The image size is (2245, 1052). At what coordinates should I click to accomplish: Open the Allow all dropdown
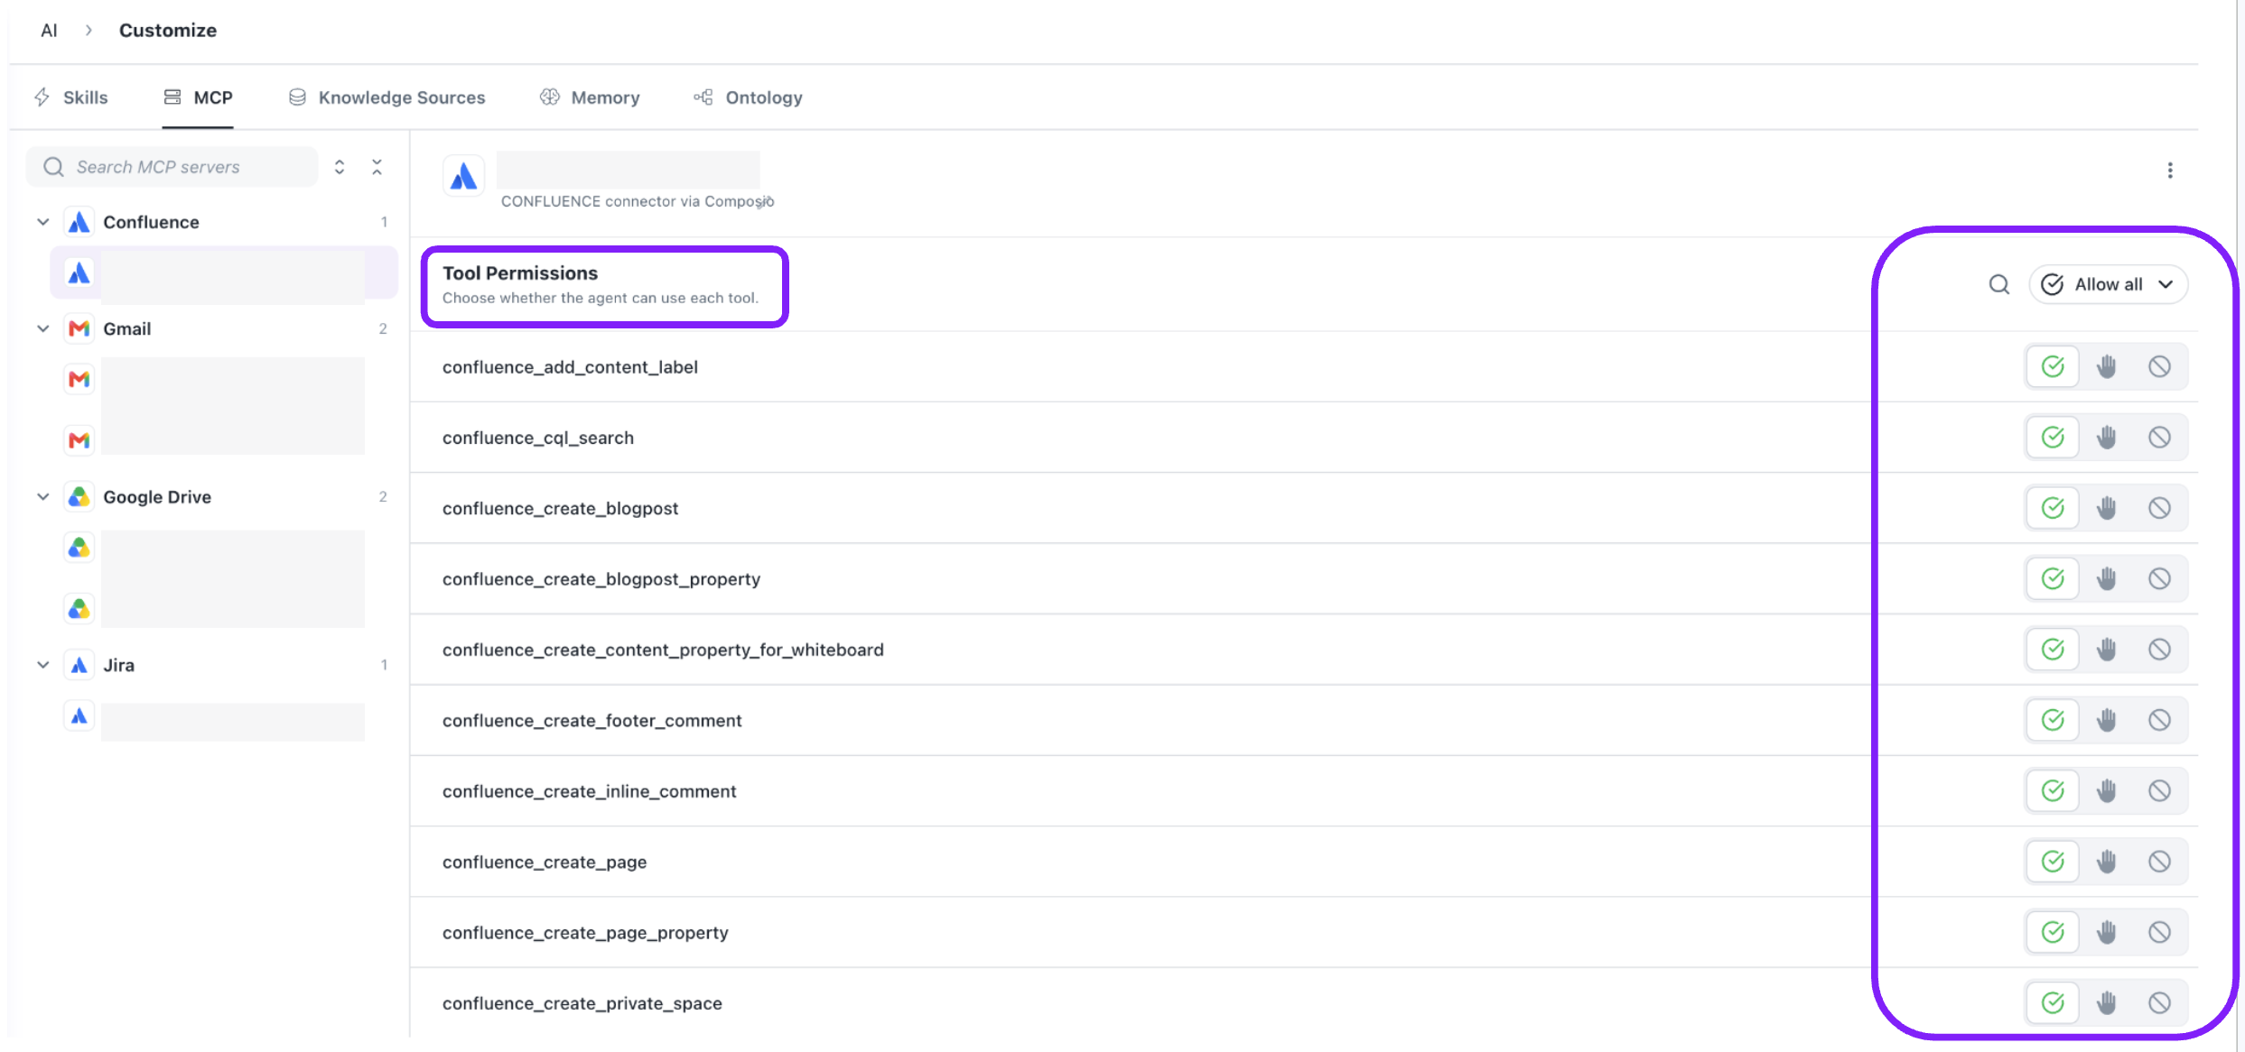(2108, 285)
